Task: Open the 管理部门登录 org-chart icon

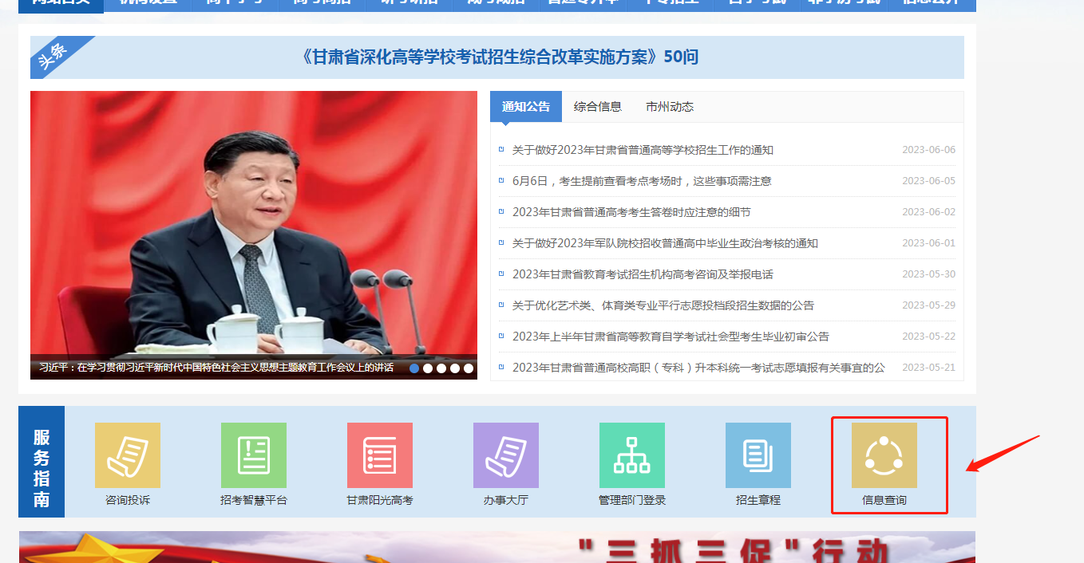Action: 632,455
